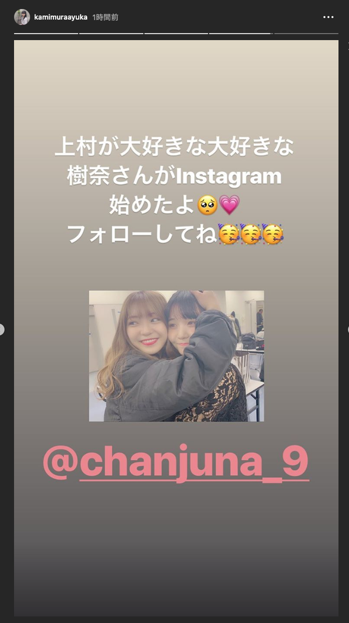Screen dimensions: 349x623
Task: Tap the フォローしてね text
Action: coord(142,235)
